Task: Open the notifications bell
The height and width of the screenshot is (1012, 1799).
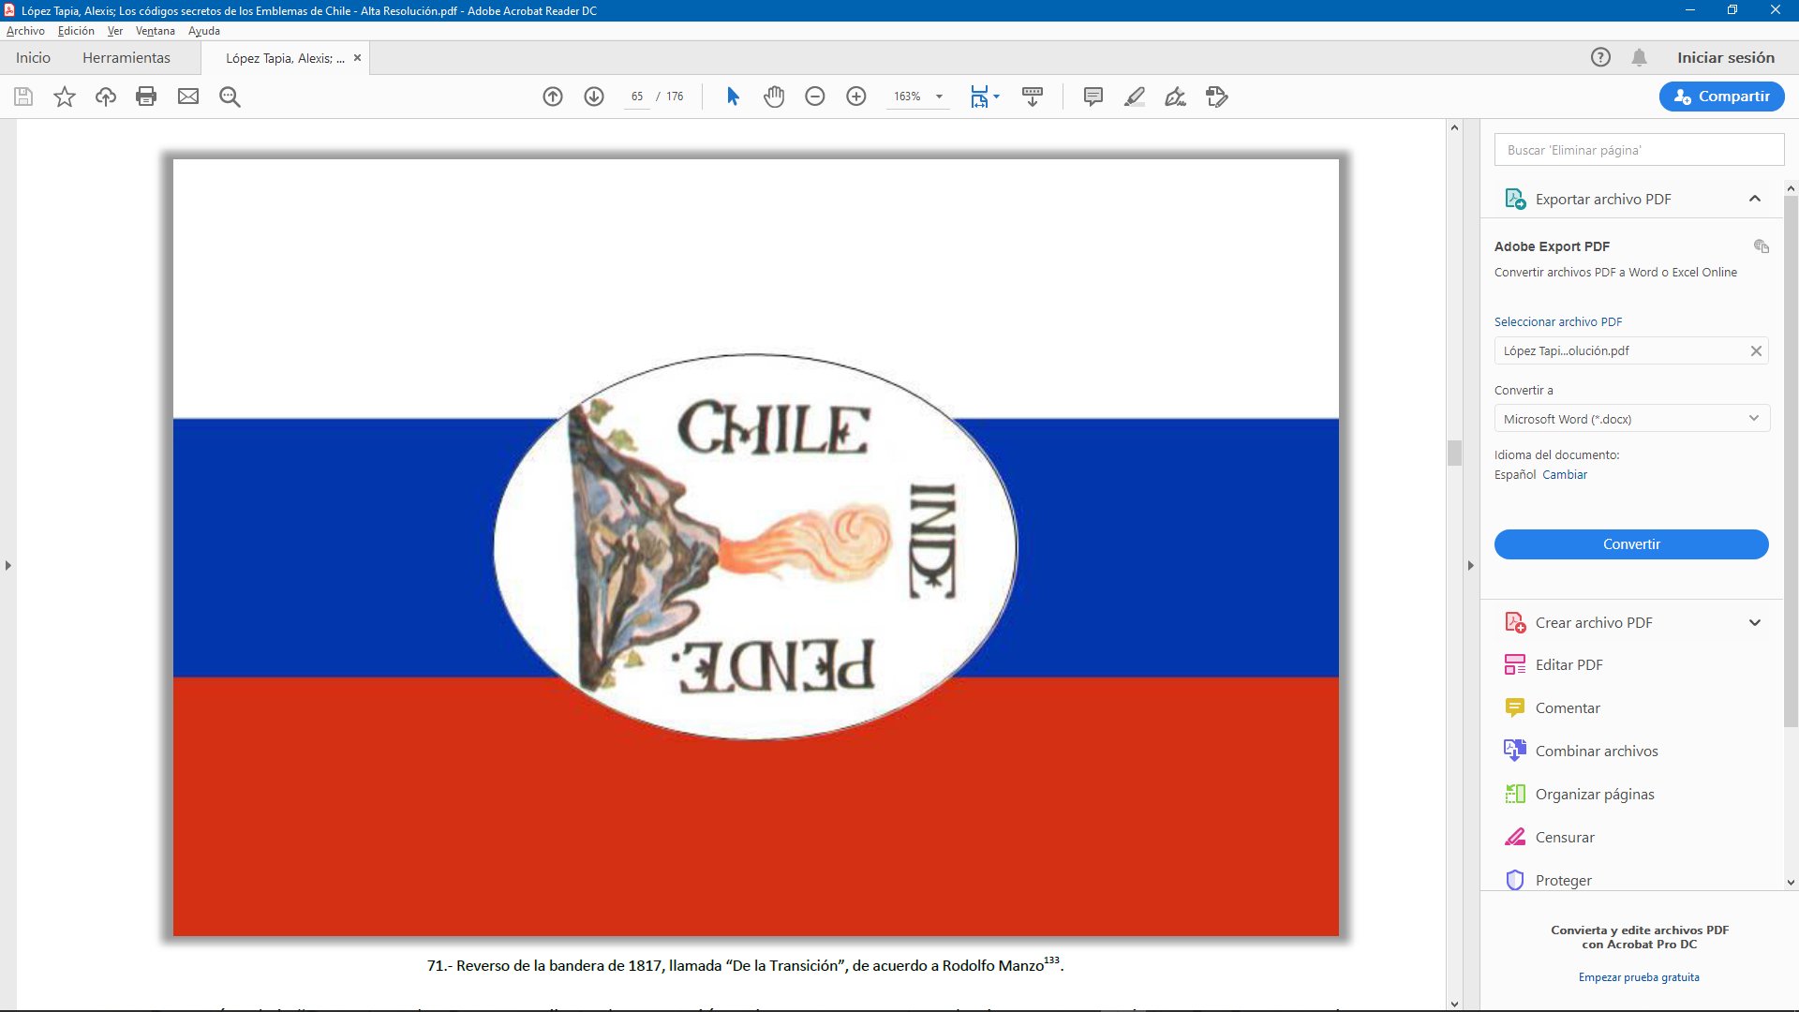Action: (x=1639, y=57)
